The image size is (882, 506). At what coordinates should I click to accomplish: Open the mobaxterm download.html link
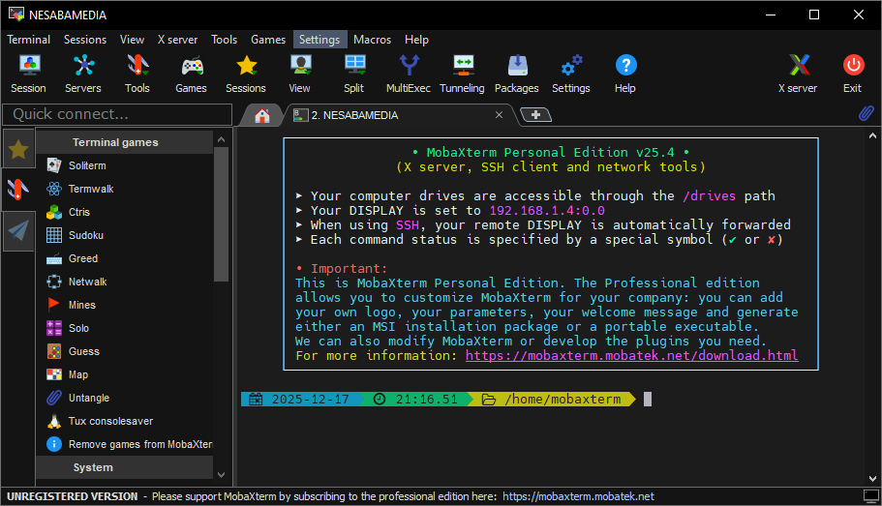point(631,355)
